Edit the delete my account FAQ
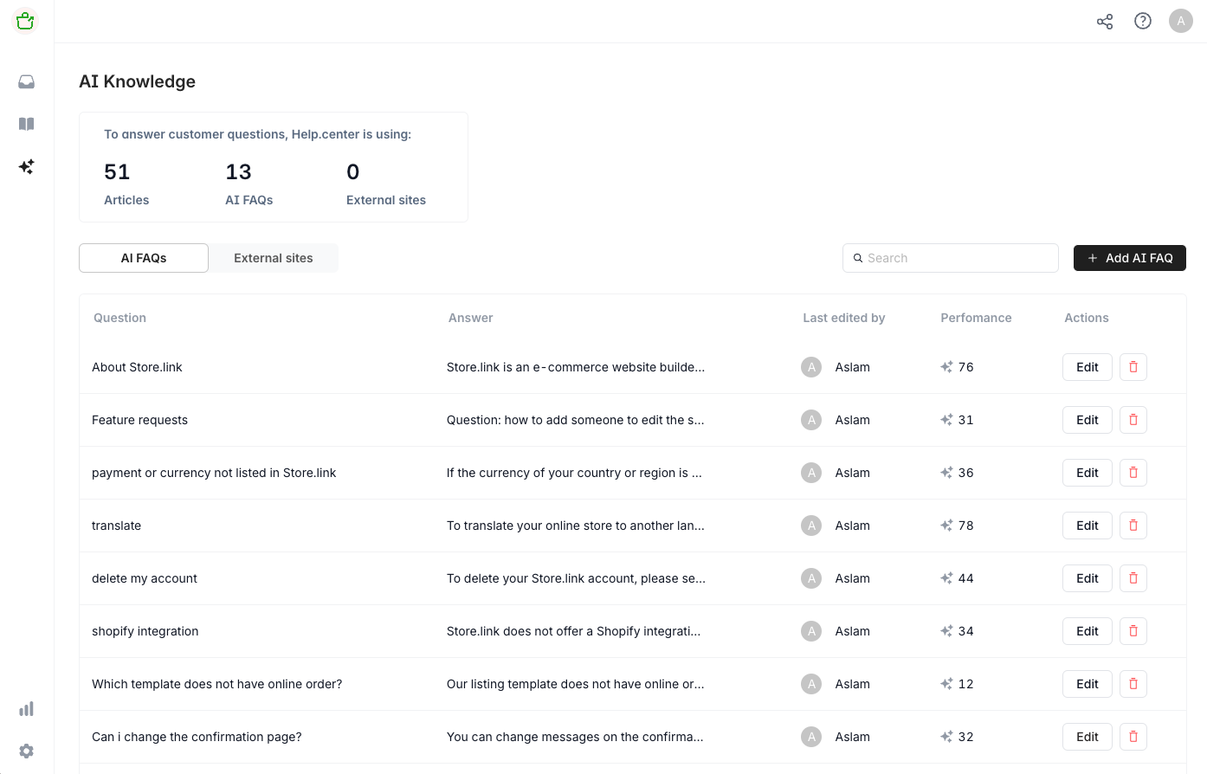Viewport: 1207px width, 774px height. pos(1087,578)
